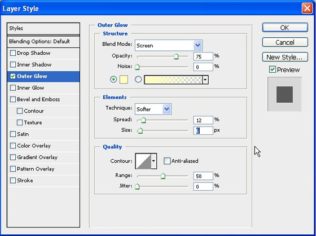Viewport: 316px width, 236px height.
Task: Enable the Stroke checkbox
Action: click(13, 180)
